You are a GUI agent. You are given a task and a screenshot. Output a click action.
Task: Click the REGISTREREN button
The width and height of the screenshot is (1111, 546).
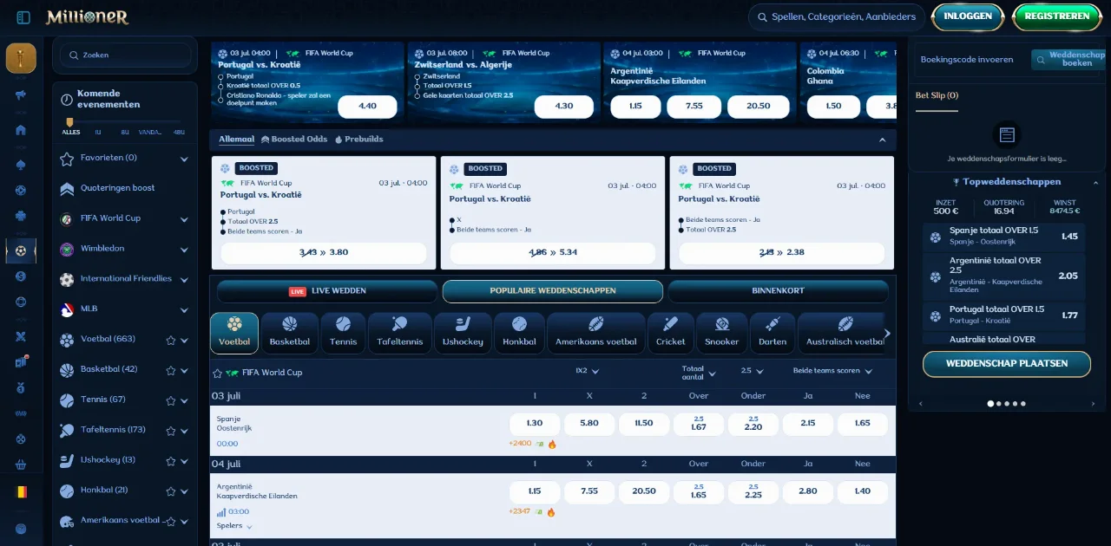click(1056, 16)
